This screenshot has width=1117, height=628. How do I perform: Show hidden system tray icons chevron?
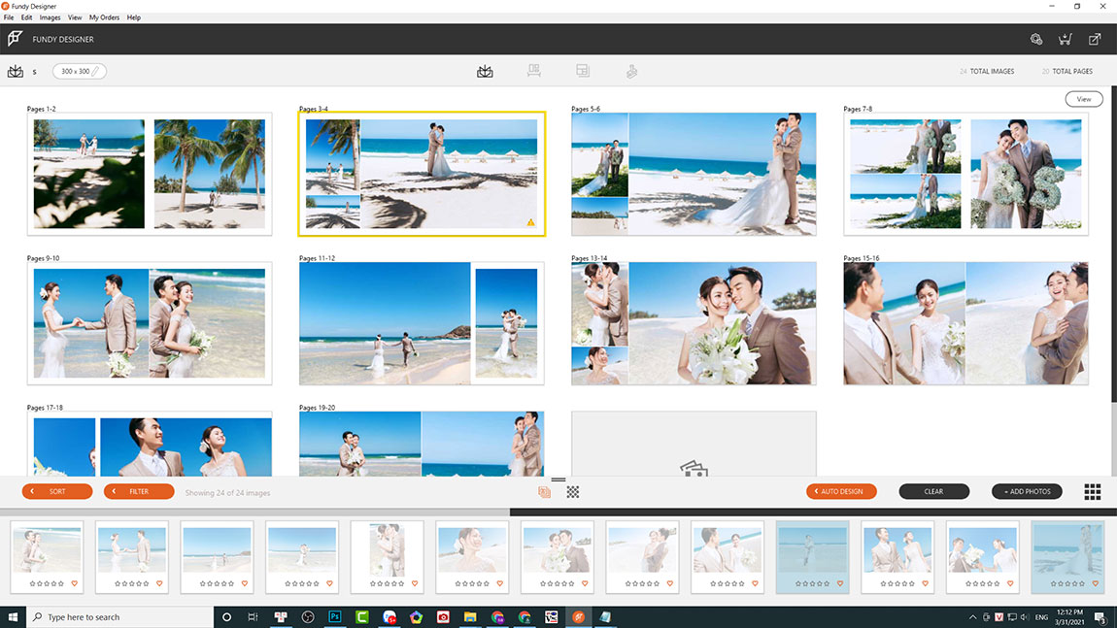(972, 617)
